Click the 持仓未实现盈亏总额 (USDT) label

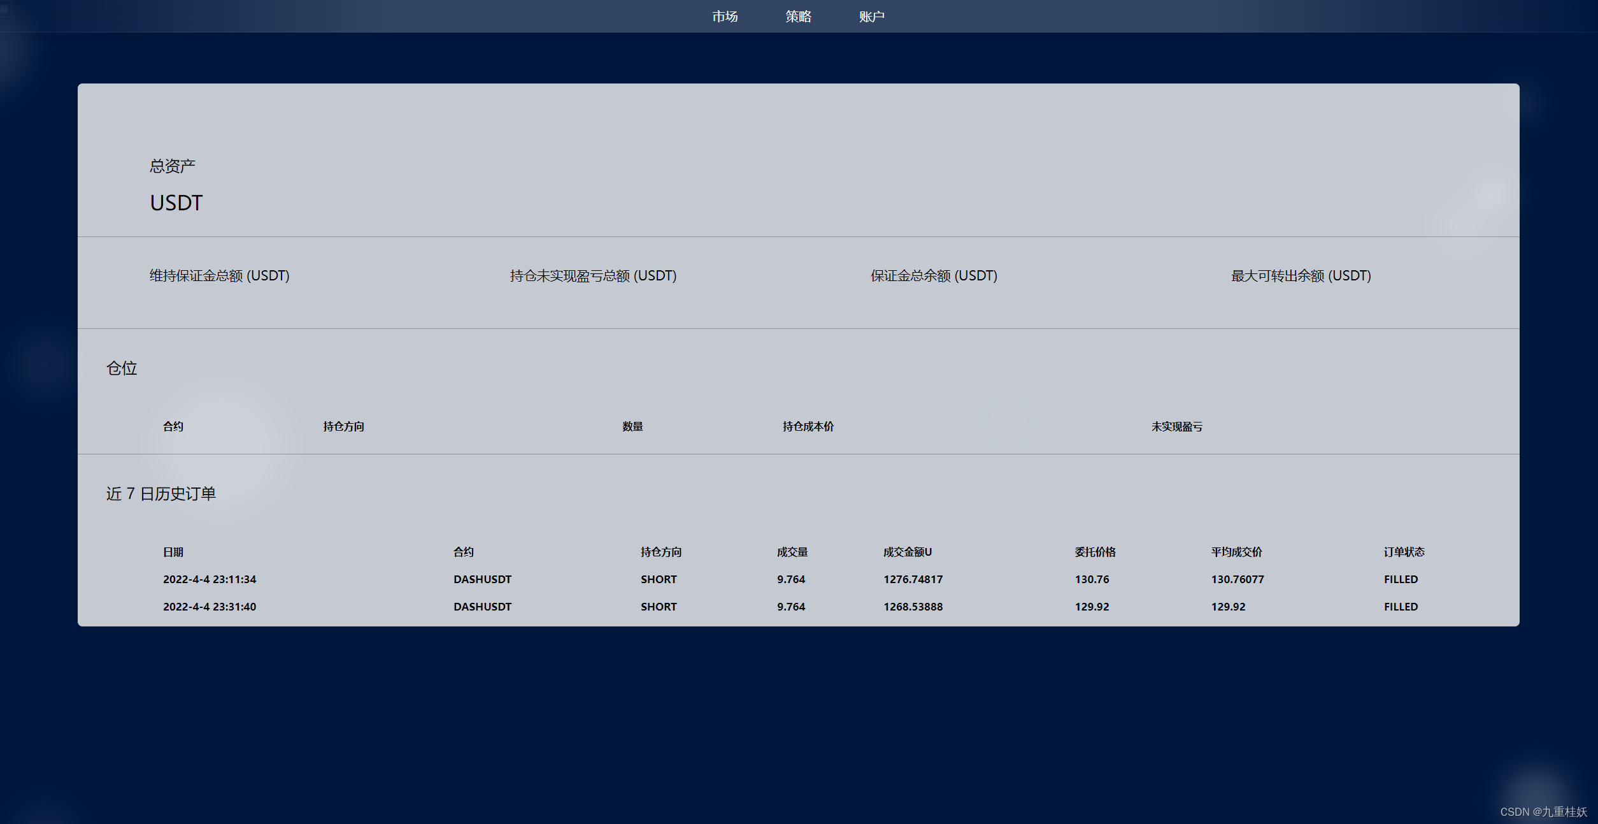(x=593, y=276)
